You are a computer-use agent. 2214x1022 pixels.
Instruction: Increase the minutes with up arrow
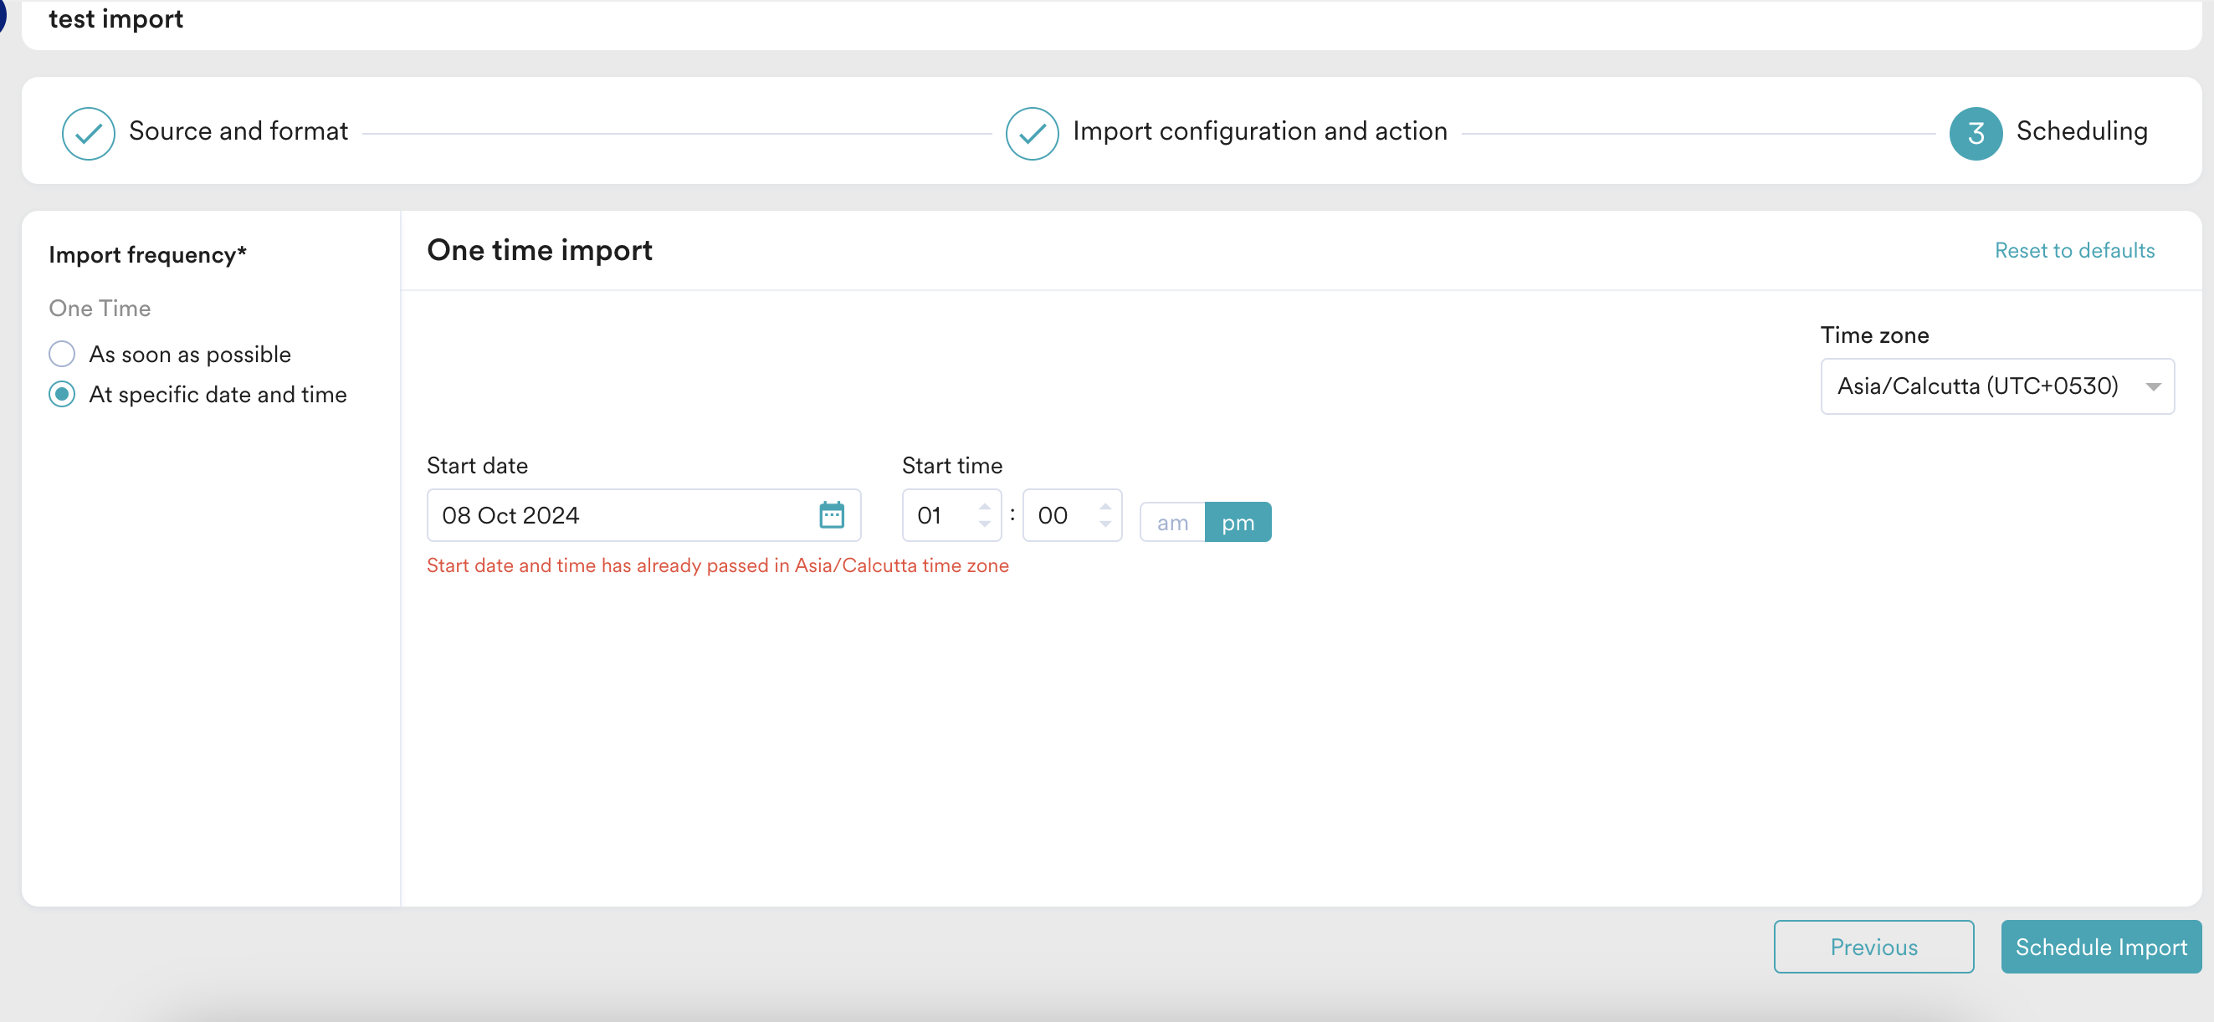point(1105,506)
